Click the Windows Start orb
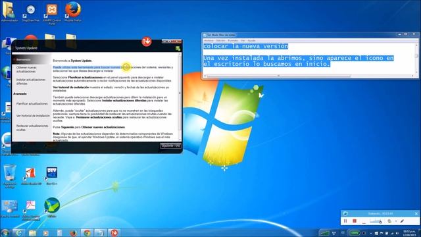This screenshot has height=237, width=421. 5,232
